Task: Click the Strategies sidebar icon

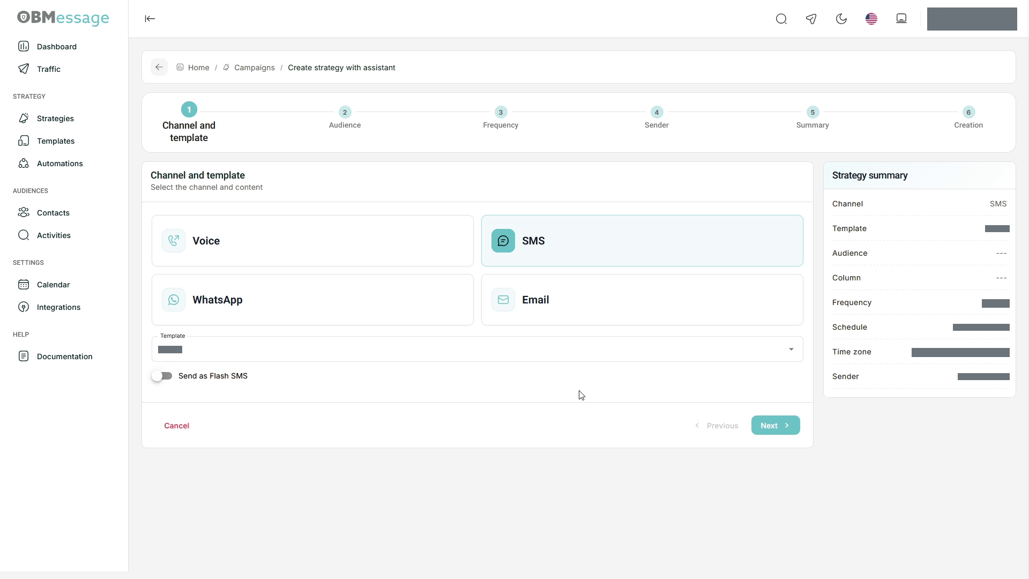Action: 24,118
